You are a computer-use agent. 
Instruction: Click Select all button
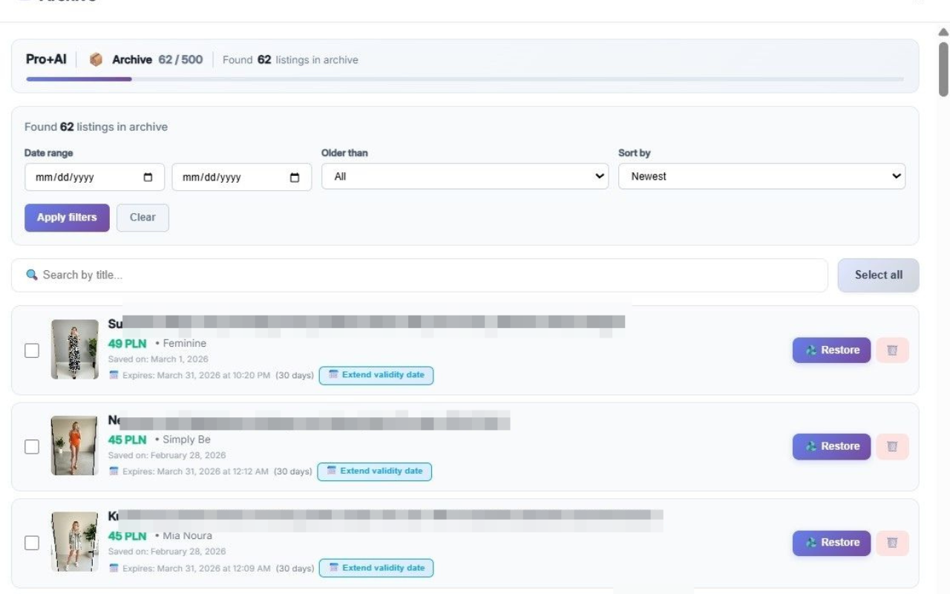pos(878,275)
